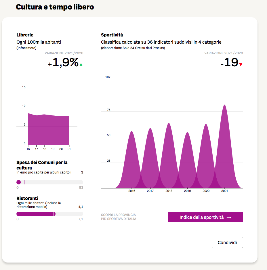Click the '7,1' maximum label under Ristoranti bar

pyautogui.click(x=81, y=219)
